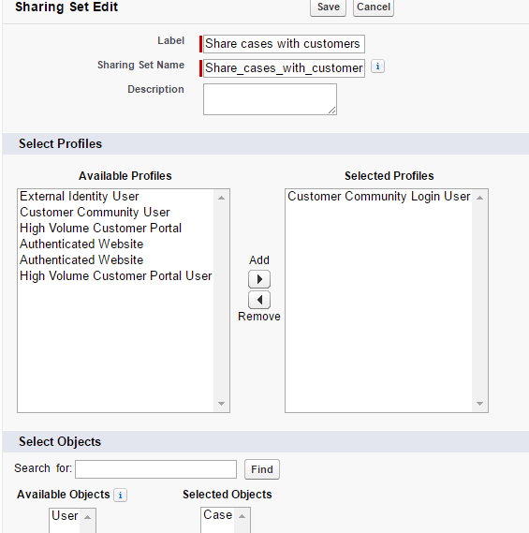
Task: Click the Add right-arrow icon button
Action: coord(259,279)
